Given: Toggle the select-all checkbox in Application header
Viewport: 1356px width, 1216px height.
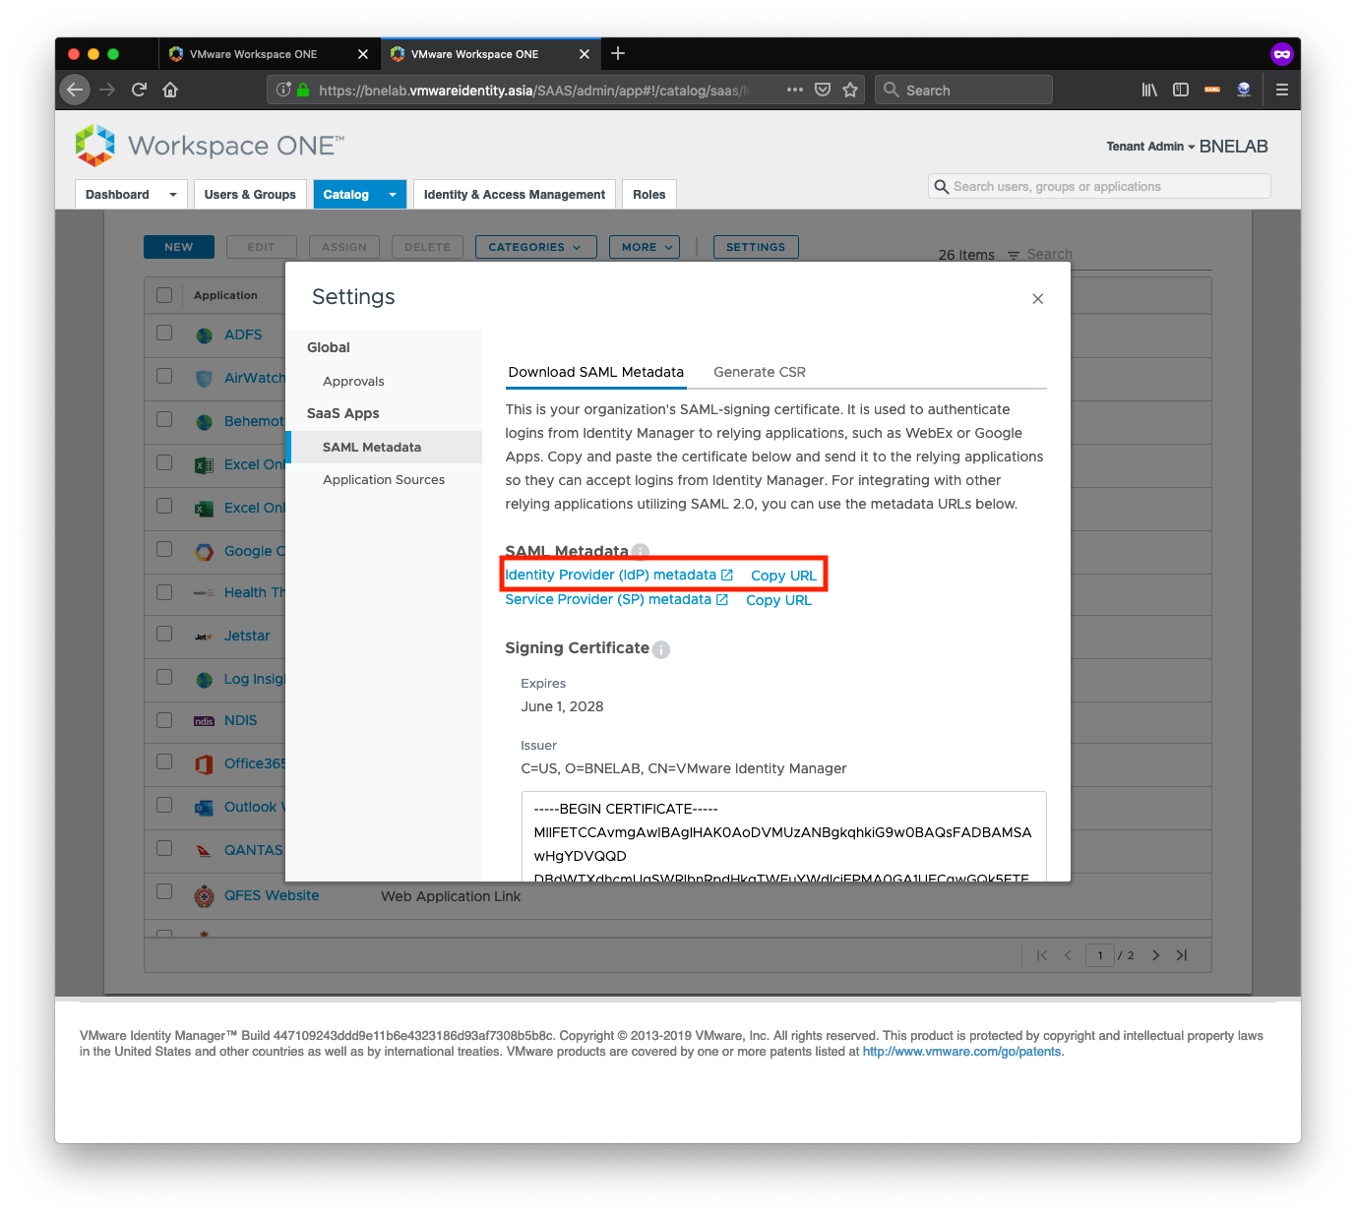Looking at the screenshot, I should [x=164, y=295].
